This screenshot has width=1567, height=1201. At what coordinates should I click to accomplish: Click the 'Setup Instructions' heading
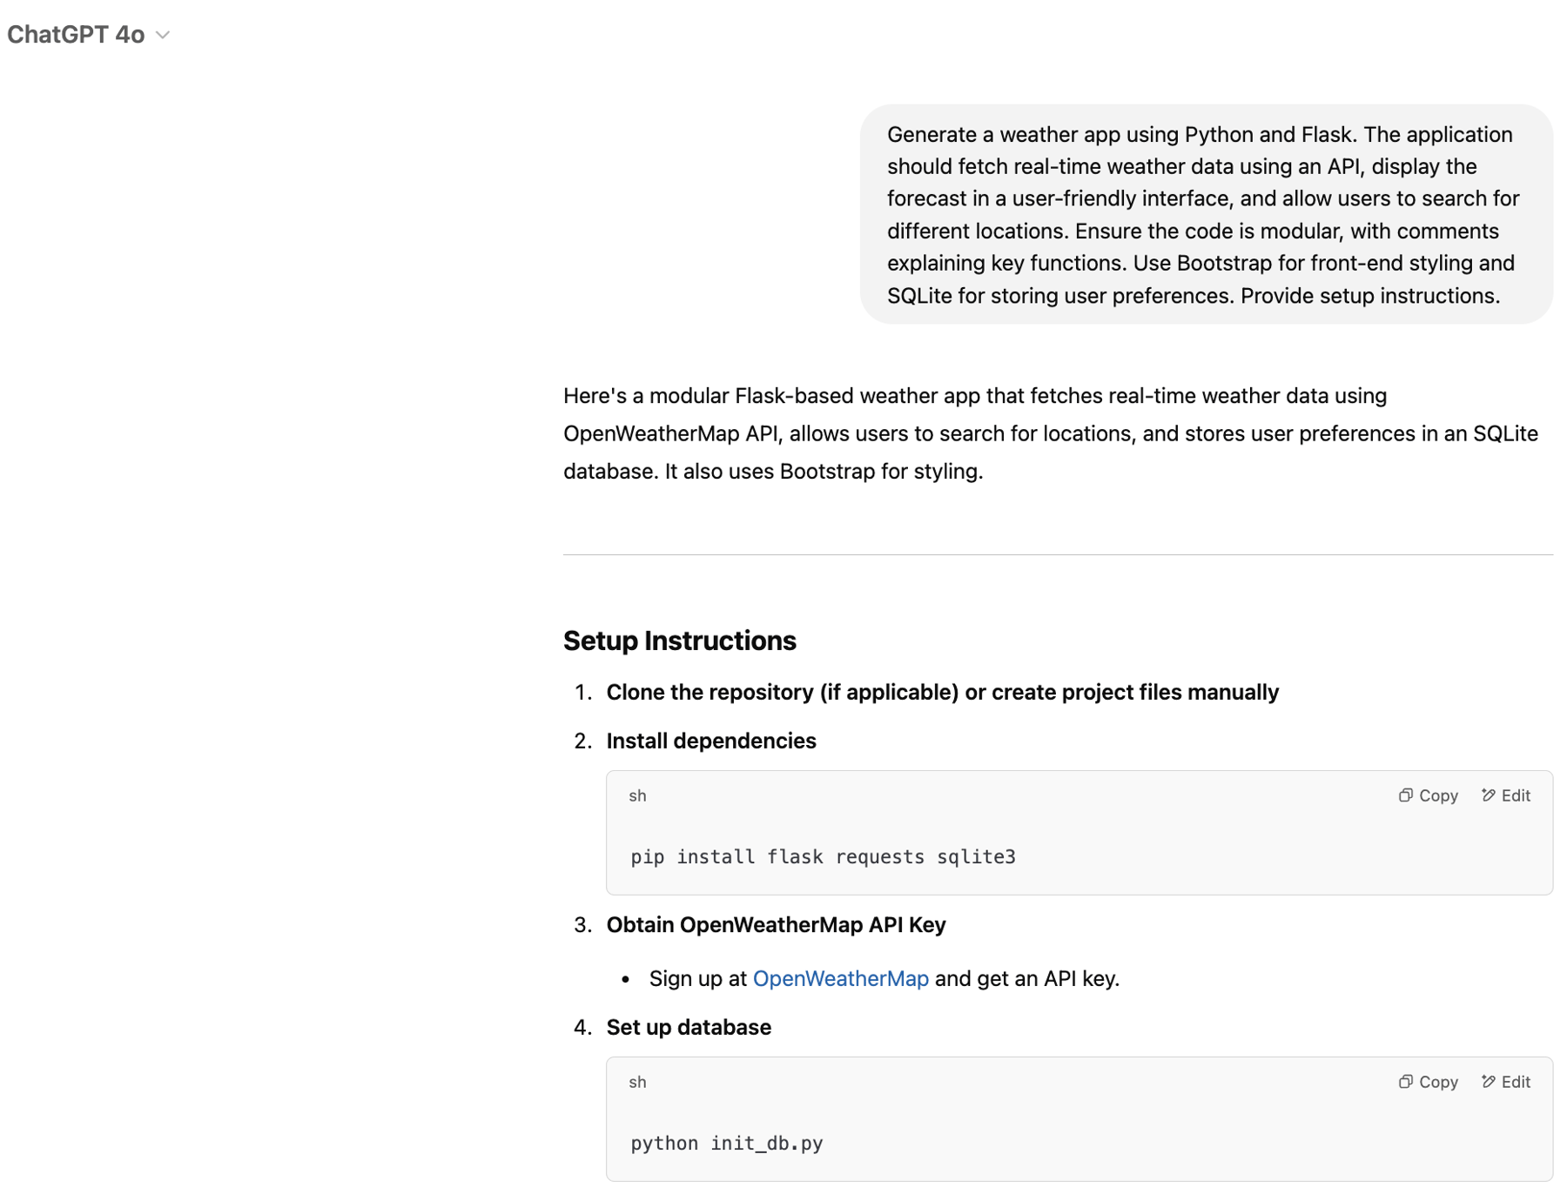point(679,641)
